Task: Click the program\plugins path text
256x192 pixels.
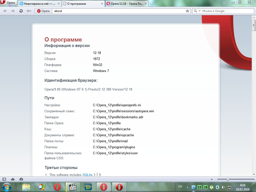Action: [114, 147]
